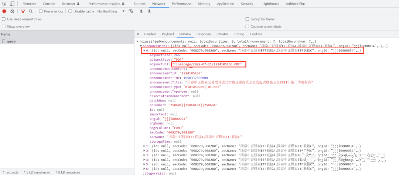Expand announcement item 5
Image resolution: width=399 pixels, height=175 pixels.
pos(144,164)
